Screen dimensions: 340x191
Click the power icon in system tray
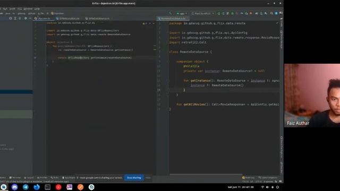point(277,187)
